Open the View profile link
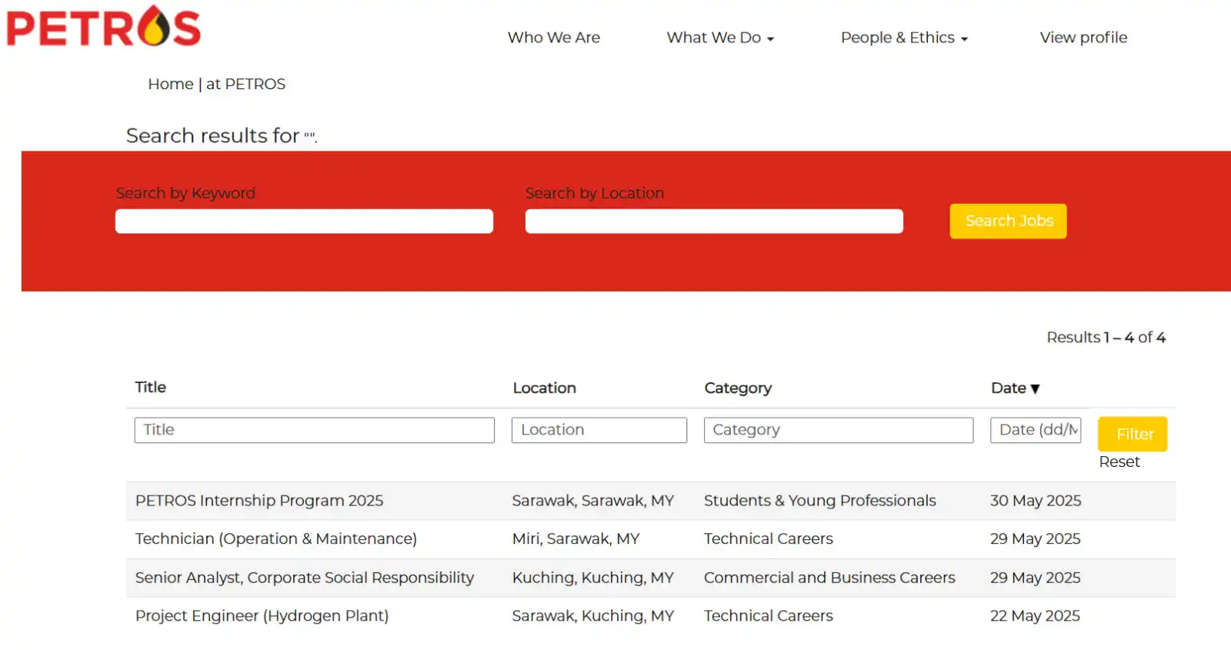Screen dimensions: 1231x650 (x=1083, y=38)
